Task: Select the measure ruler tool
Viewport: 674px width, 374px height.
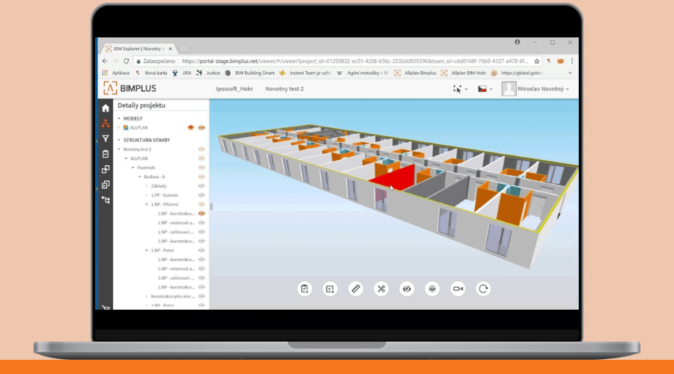Action: 356,289
